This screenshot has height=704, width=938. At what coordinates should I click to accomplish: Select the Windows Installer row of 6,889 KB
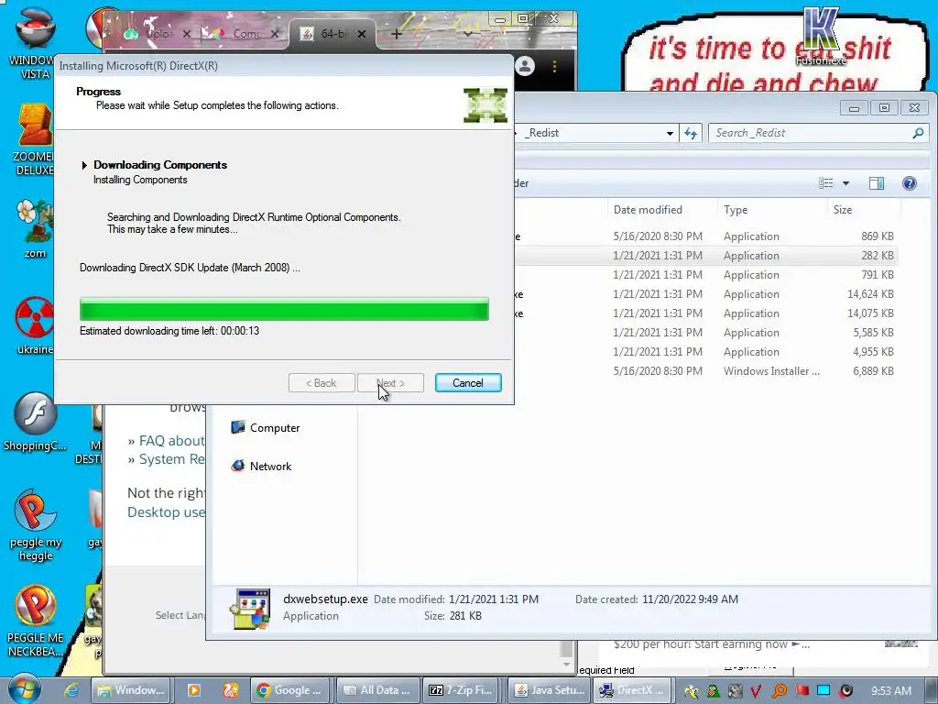pyautogui.click(x=706, y=370)
